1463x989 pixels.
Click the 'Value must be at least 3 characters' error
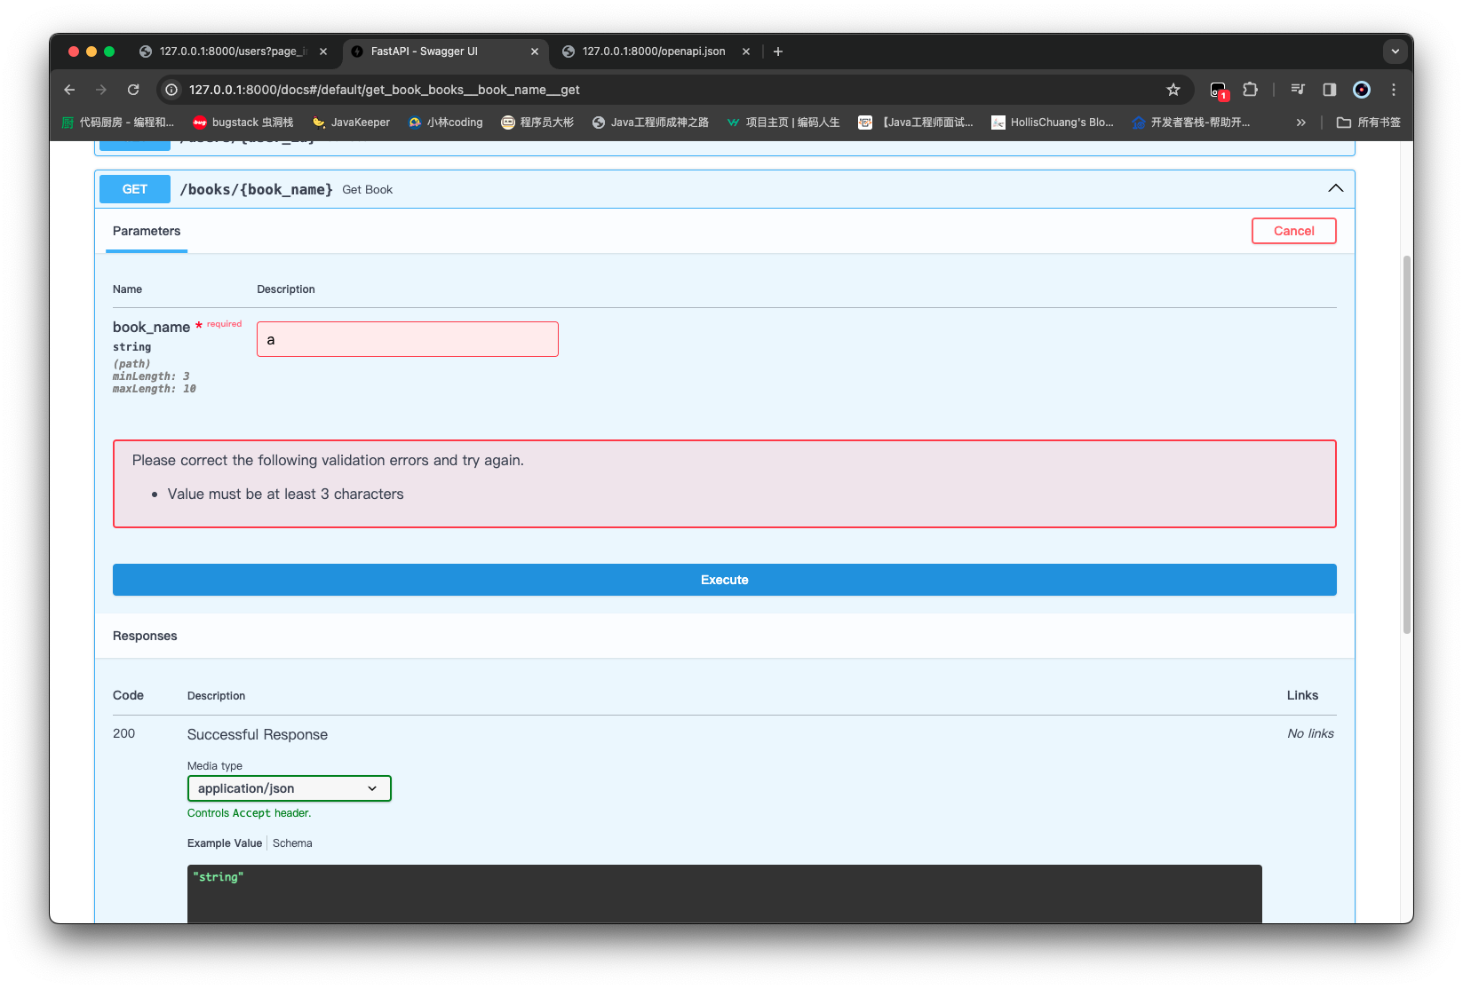point(286,494)
